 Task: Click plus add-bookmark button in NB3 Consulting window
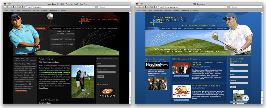pyautogui.click(x=154, y=7)
